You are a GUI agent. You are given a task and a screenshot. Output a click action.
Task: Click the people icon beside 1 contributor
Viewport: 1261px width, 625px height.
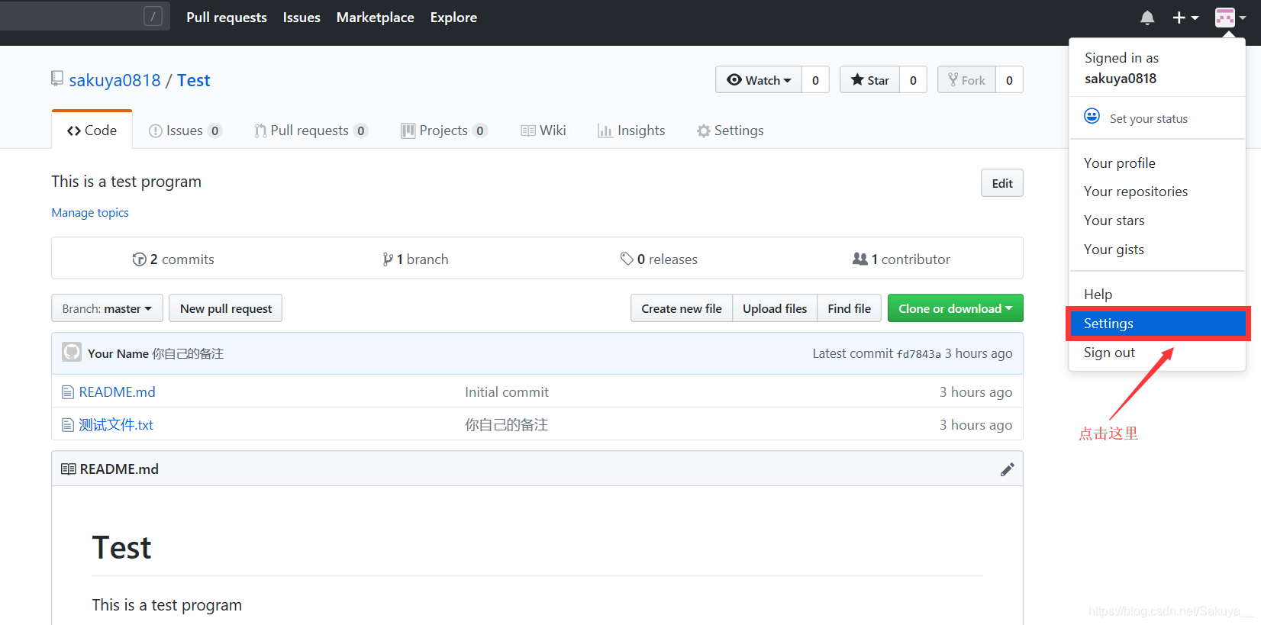859,259
